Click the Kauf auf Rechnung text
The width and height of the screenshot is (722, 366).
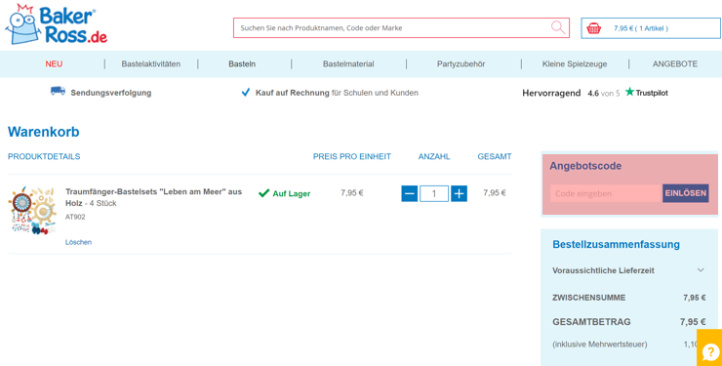[293, 93]
